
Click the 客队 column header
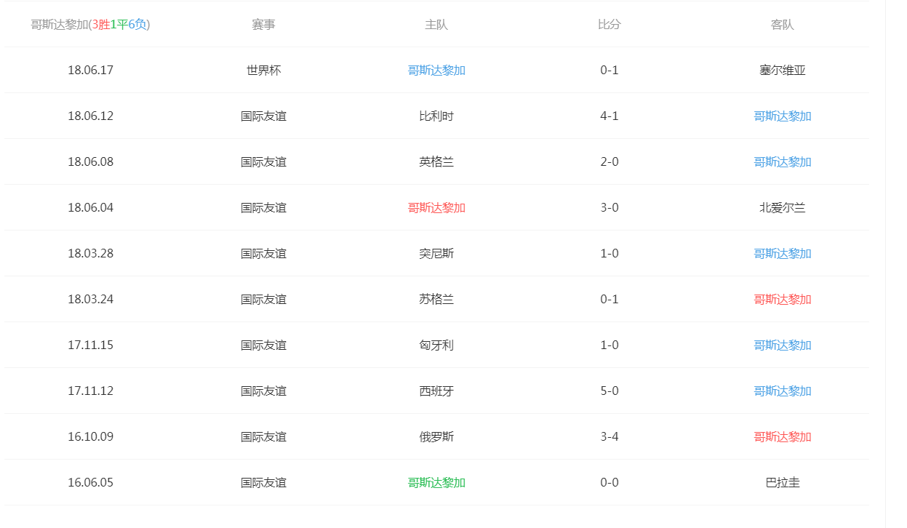point(783,25)
